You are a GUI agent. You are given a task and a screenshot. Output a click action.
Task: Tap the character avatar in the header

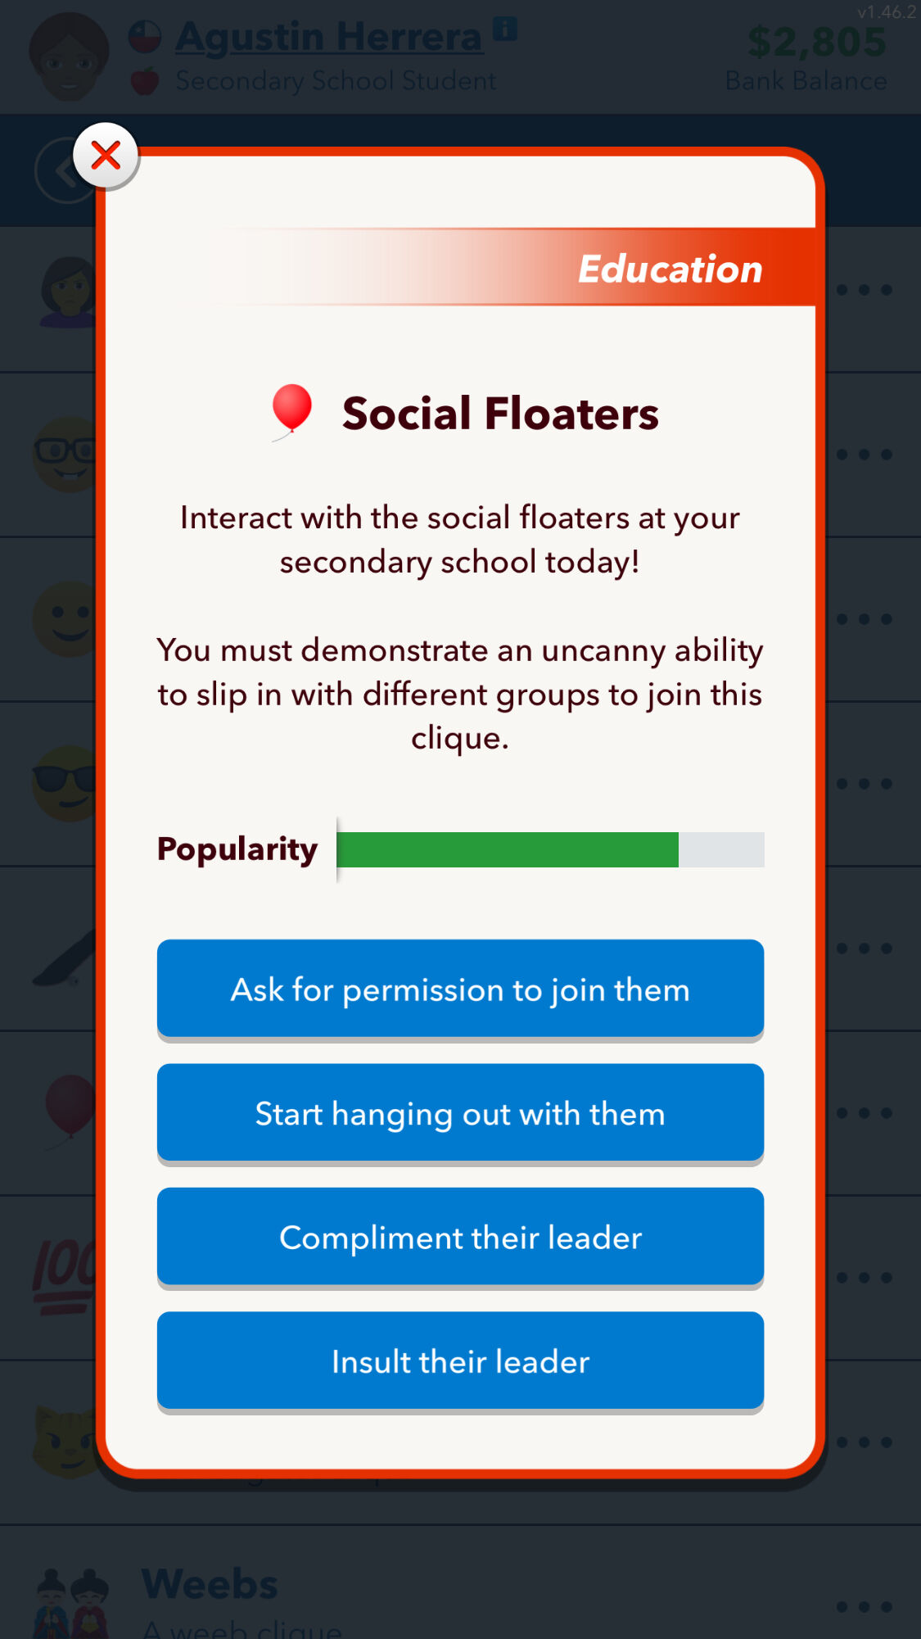[x=69, y=56]
